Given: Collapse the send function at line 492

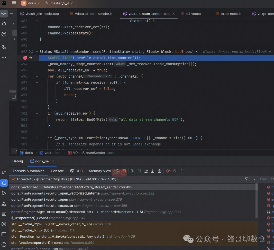Looking at the screenshot, I should 37,52.
